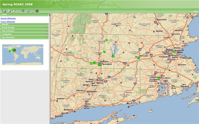Collapse the Map Overview panel arrow
The image size is (199, 124).
tap(43, 37)
